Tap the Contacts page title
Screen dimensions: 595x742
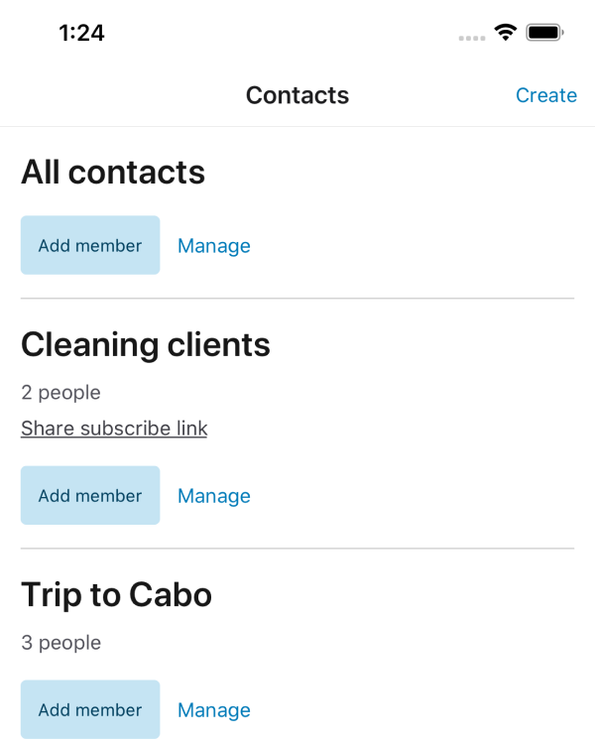[x=297, y=95]
